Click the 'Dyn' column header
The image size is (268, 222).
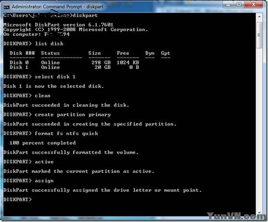(150, 53)
